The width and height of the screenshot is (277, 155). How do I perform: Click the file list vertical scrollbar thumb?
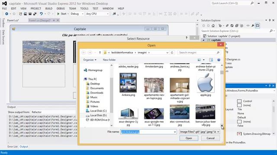(222, 72)
